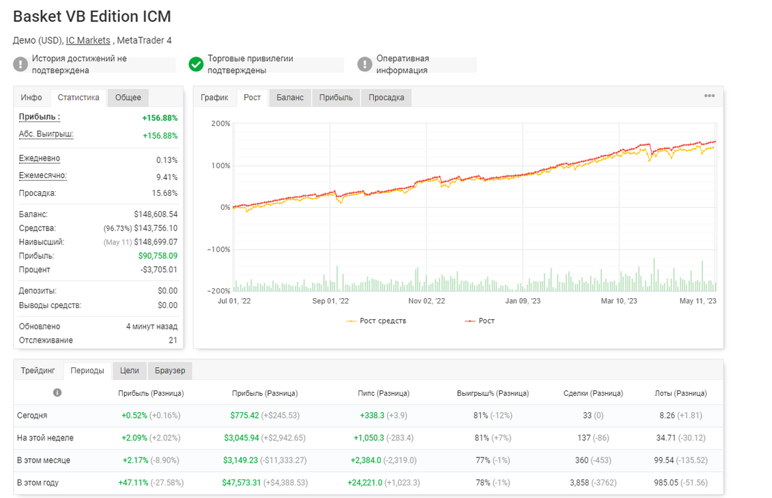The height and width of the screenshot is (498, 772).
Task: Click this month's profit $3,149.23
Action: tap(240, 460)
